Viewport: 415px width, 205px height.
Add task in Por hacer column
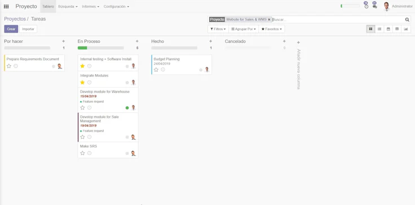(63, 42)
